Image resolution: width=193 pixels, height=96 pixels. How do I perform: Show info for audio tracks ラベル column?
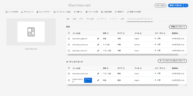click(x=141, y=68)
